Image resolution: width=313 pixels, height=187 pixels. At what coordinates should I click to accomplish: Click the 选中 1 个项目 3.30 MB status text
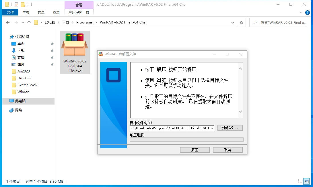coord(44,182)
